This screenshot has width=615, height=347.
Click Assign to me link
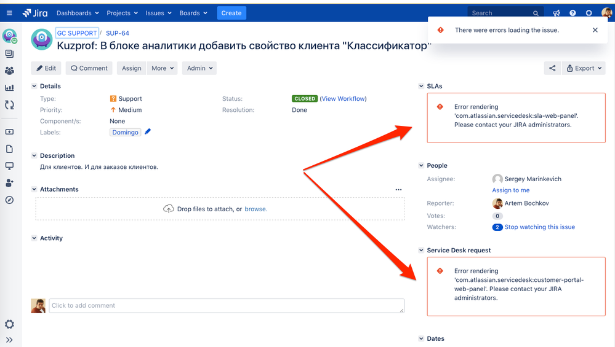(x=511, y=190)
